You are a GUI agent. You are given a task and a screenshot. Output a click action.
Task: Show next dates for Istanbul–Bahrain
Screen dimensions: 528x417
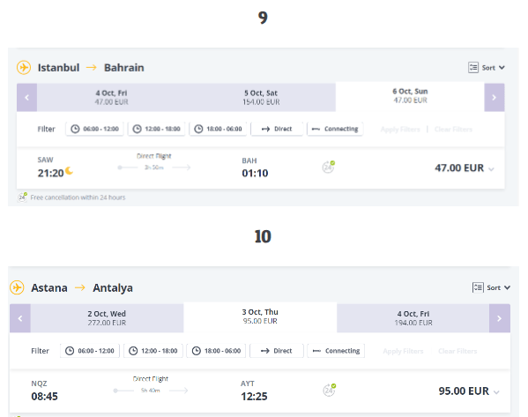pos(495,97)
